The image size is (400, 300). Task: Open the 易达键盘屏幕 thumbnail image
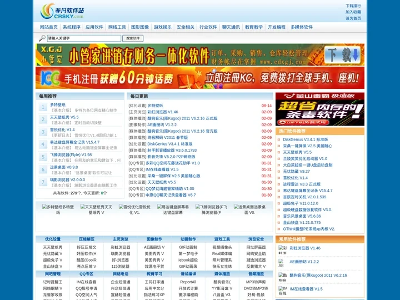click(173, 209)
